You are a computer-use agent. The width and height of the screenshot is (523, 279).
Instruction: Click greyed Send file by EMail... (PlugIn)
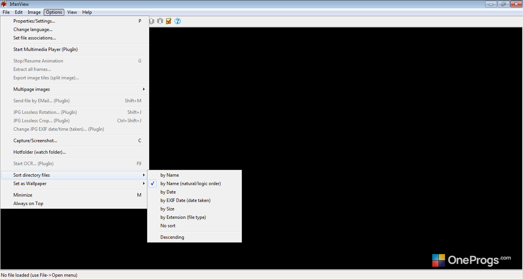[75, 101]
